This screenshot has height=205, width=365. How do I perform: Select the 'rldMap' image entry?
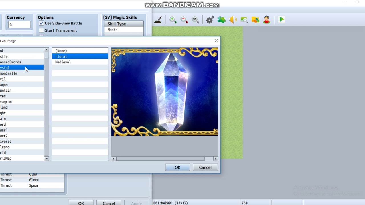tap(22, 158)
